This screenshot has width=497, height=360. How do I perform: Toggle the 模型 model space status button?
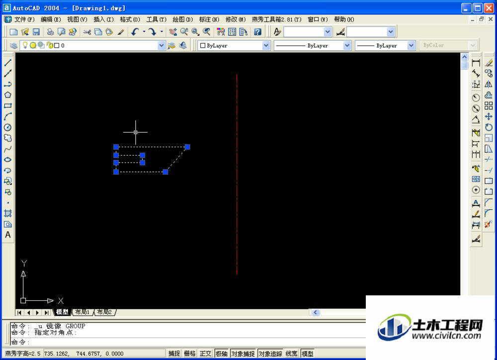[x=308, y=354]
